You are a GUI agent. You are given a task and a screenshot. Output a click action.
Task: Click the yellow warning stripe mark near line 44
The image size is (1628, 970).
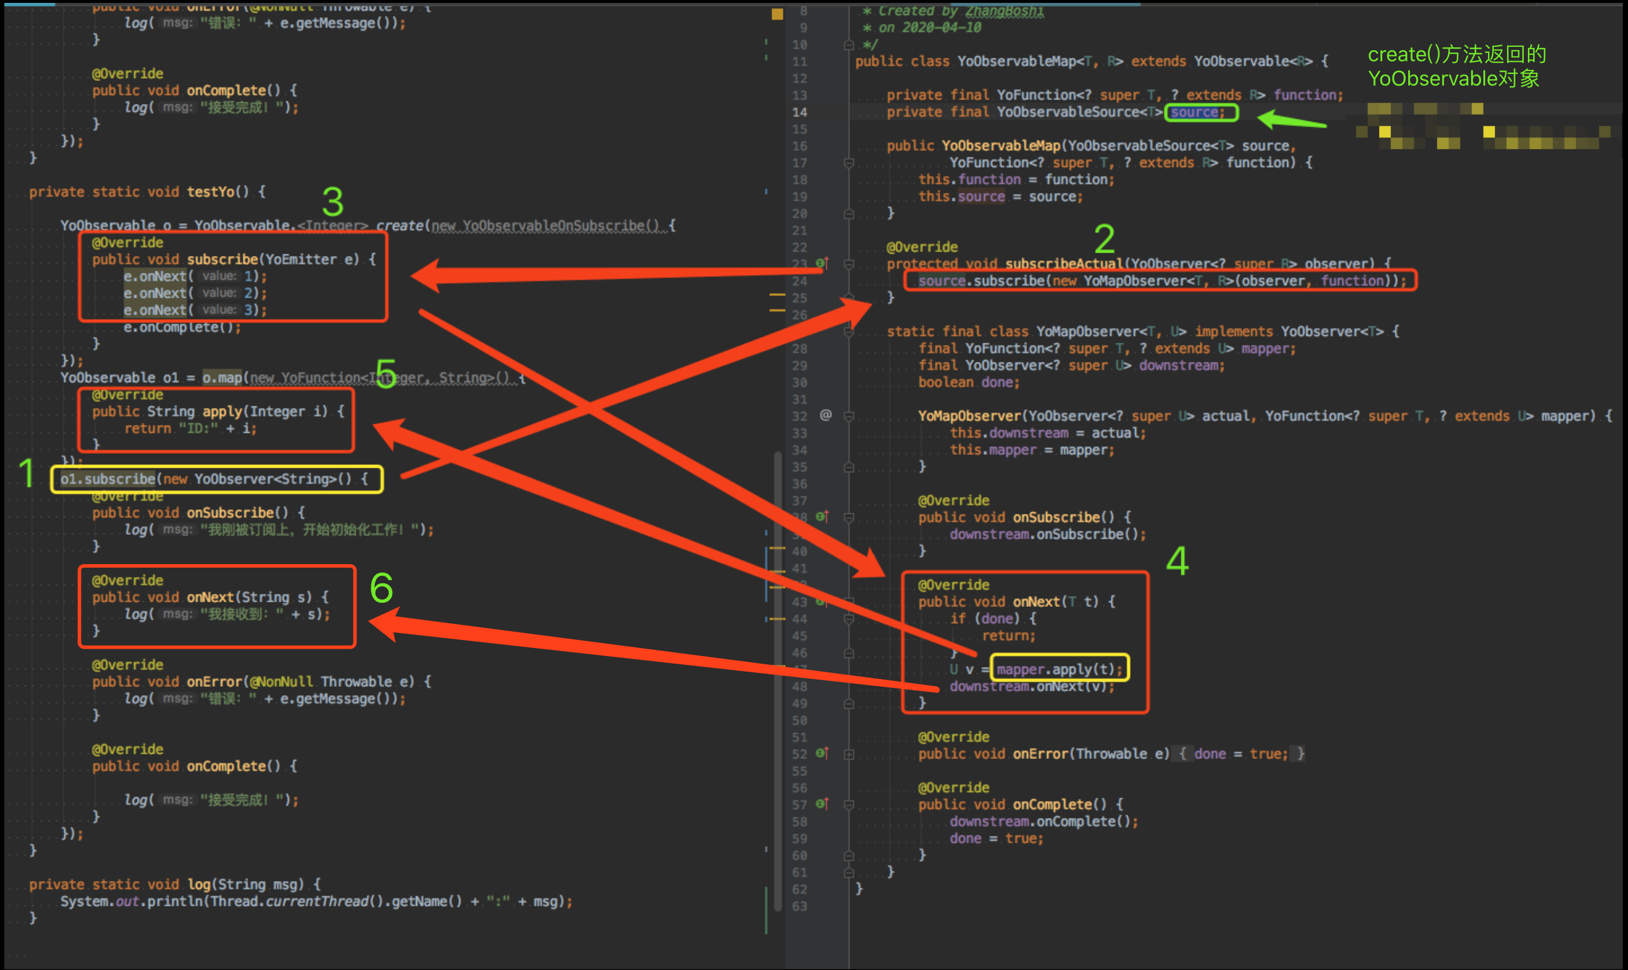pos(777,619)
